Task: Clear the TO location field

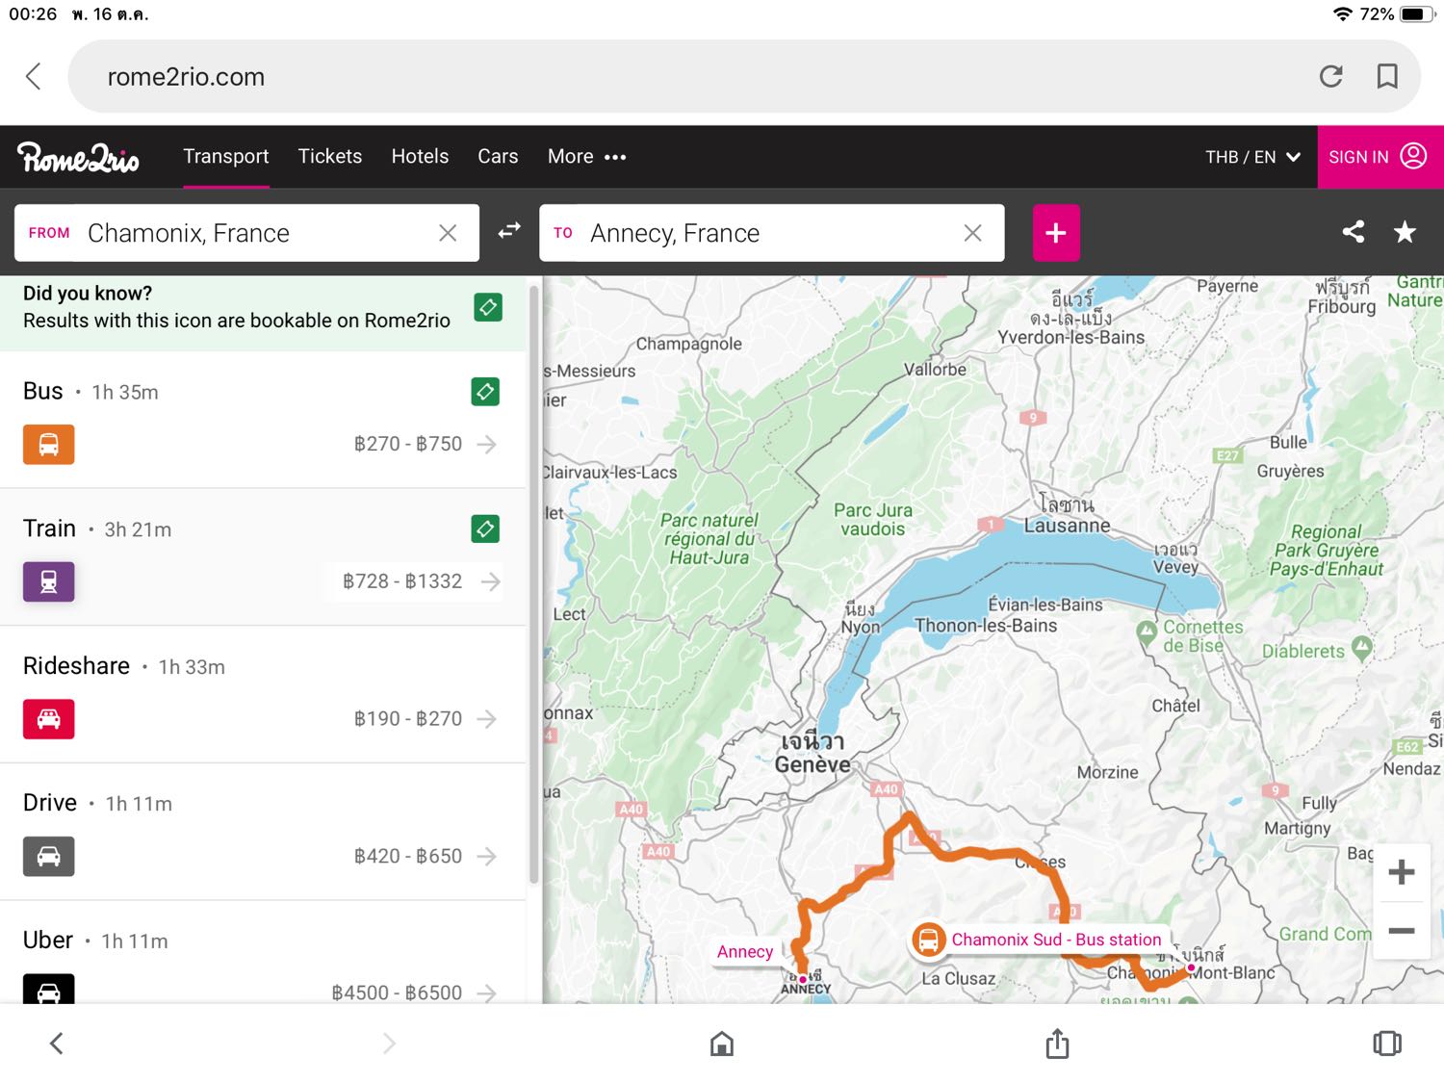Action: coord(973,233)
